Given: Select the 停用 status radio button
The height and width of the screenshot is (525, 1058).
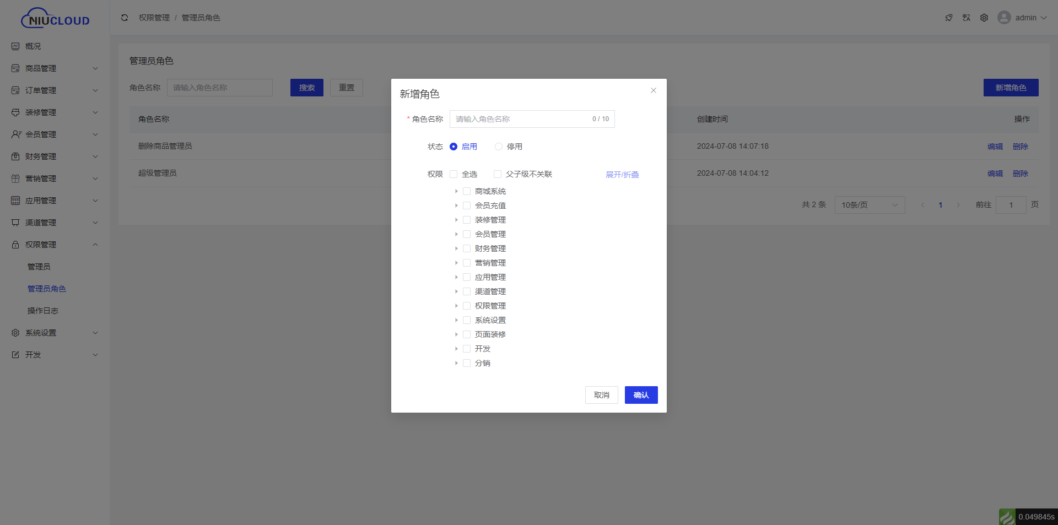Looking at the screenshot, I should (499, 147).
